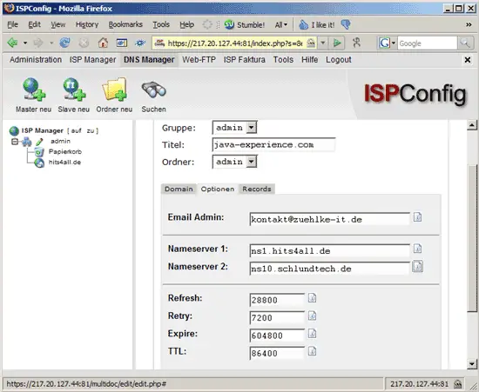Screen dimensions: 479x392
Task: Click in the Nameserver 2 input field
Action: click(x=329, y=269)
